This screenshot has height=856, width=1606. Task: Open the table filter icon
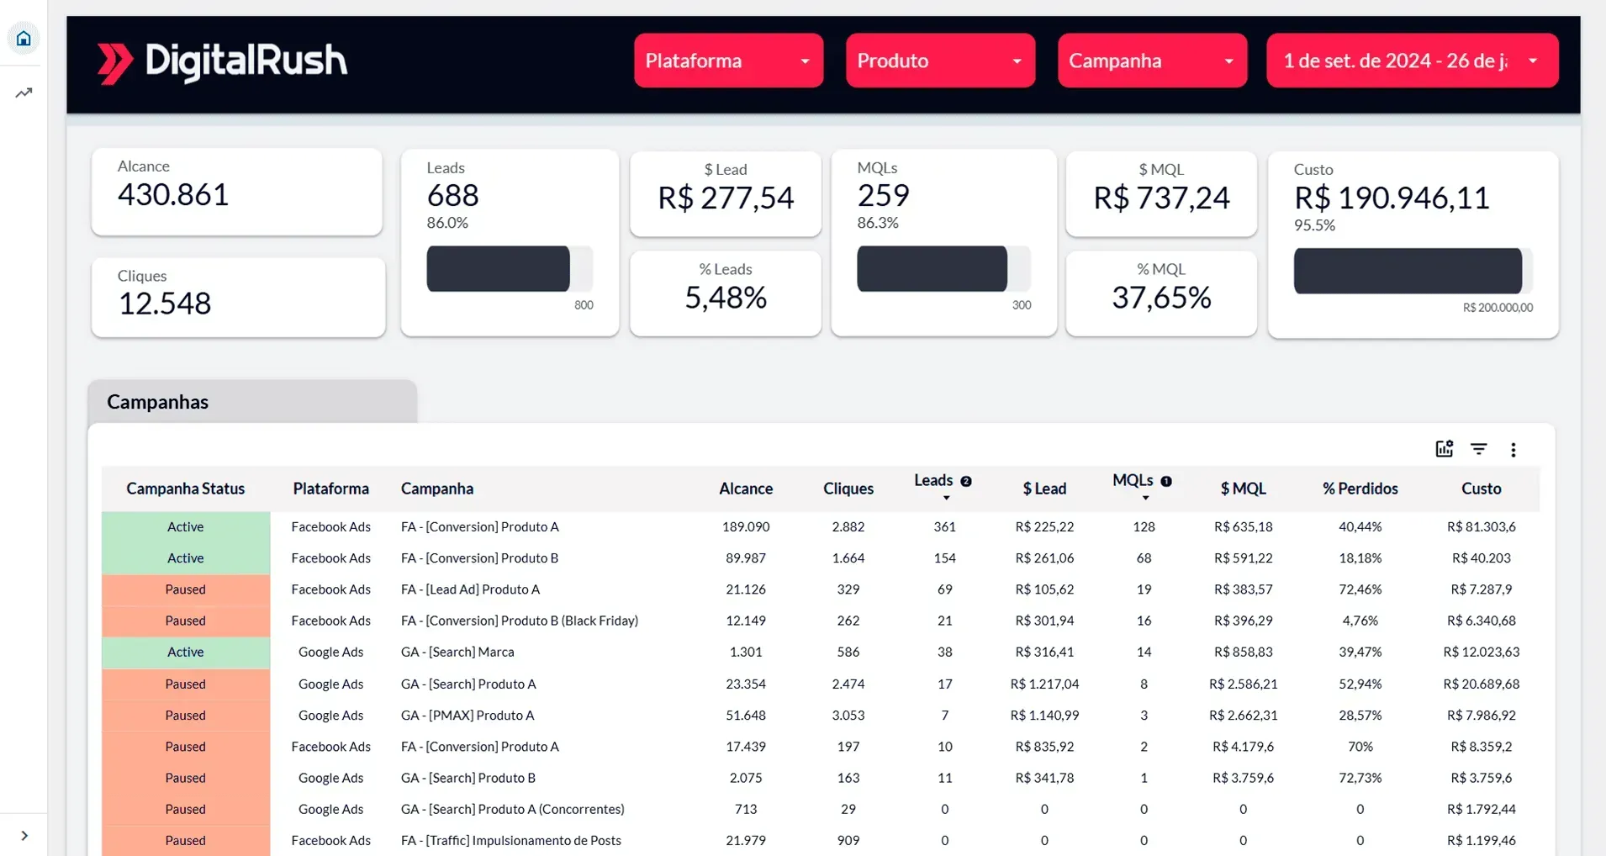pos(1478,449)
